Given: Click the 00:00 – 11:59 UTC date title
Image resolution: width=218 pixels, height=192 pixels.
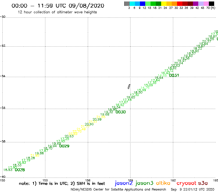Looking at the screenshot, I should tap(58, 6).
